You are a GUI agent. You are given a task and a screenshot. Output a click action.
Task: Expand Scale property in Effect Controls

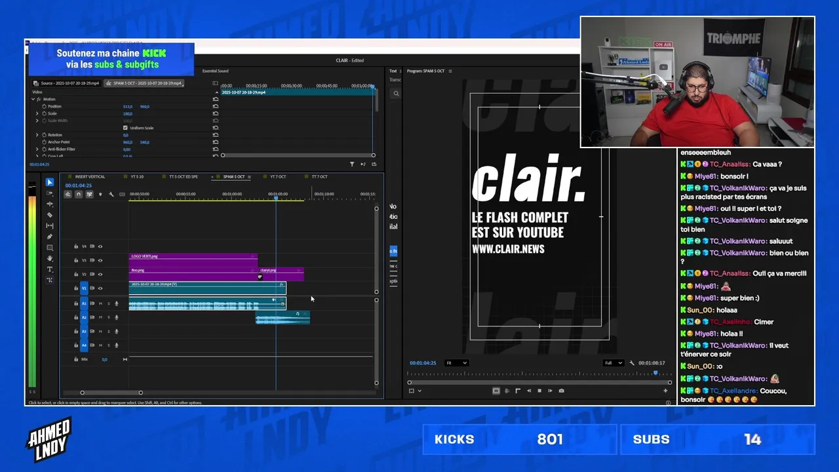coord(37,113)
